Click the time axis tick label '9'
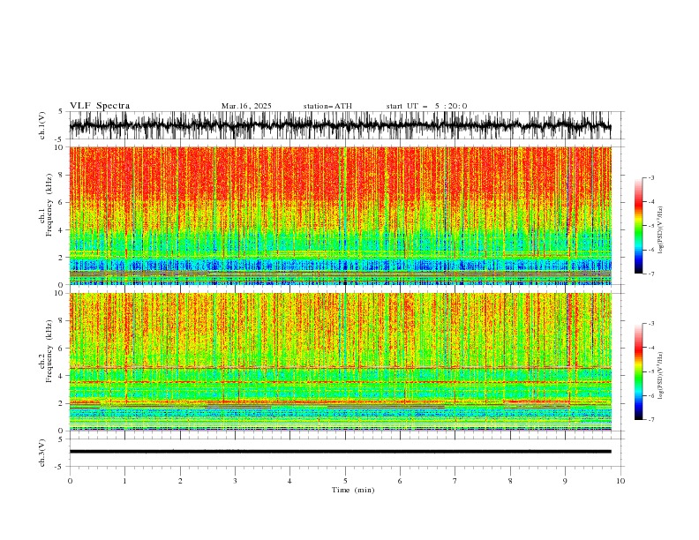The image size is (699, 540). tap(565, 481)
